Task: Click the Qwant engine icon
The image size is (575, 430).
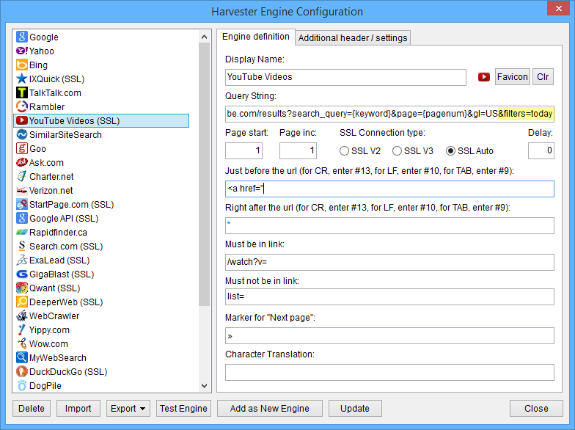Action: click(x=22, y=288)
